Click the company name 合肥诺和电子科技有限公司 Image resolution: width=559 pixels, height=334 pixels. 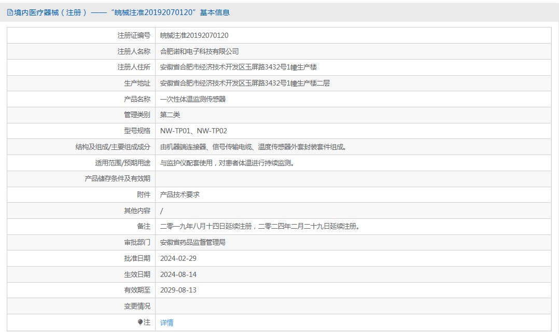199,51
